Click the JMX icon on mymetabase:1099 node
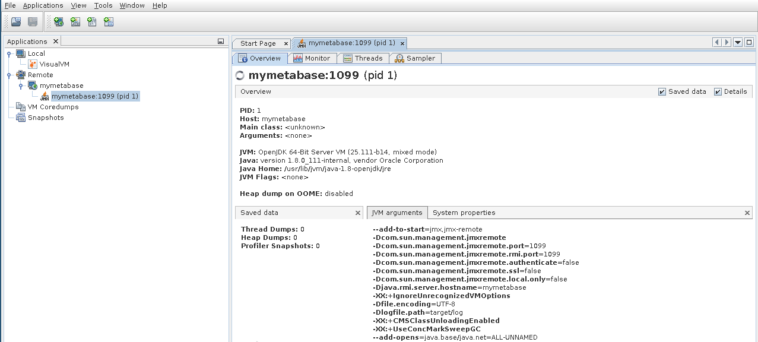 point(46,96)
